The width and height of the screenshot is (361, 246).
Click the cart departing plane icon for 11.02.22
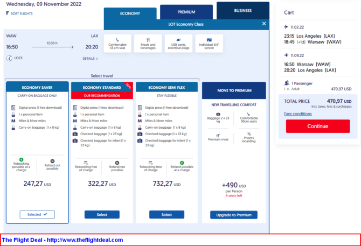286,27
